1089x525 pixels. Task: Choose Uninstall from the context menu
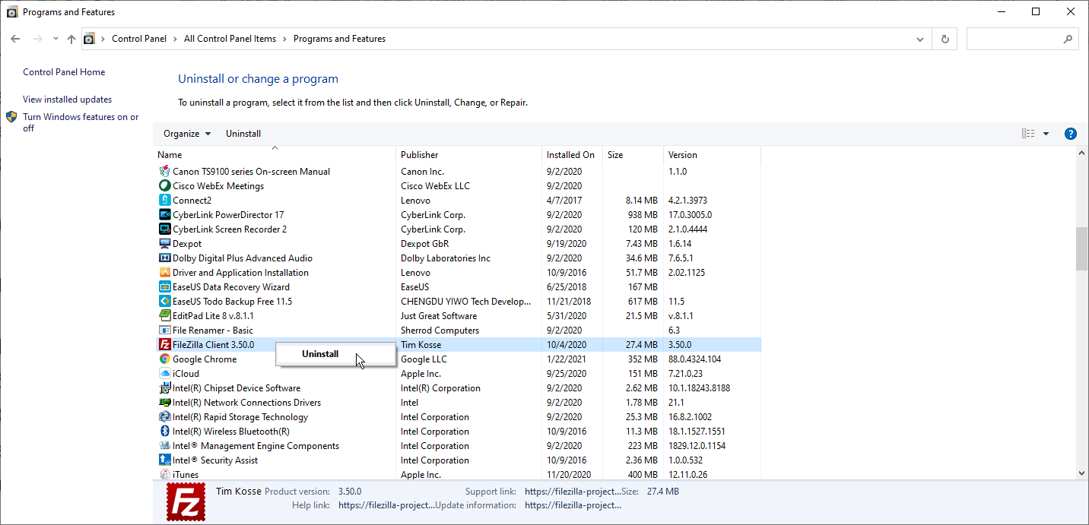[x=335, y=354]
